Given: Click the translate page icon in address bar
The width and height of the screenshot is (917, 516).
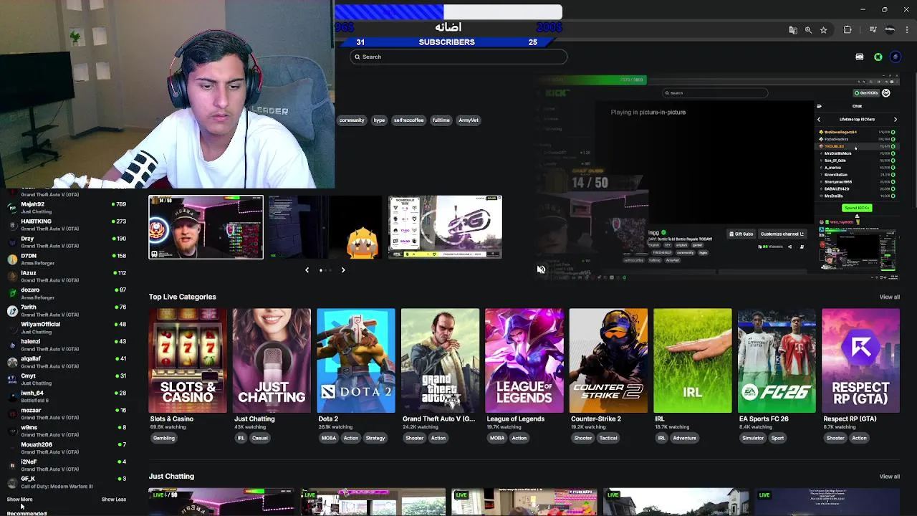Looking at the screenshot, I should coord(793,30).
